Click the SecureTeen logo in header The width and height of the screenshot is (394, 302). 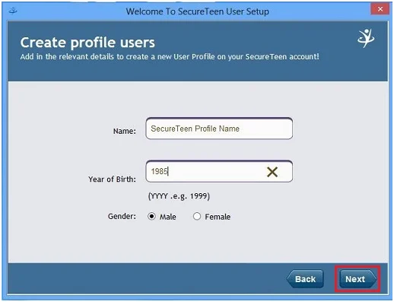366,38
